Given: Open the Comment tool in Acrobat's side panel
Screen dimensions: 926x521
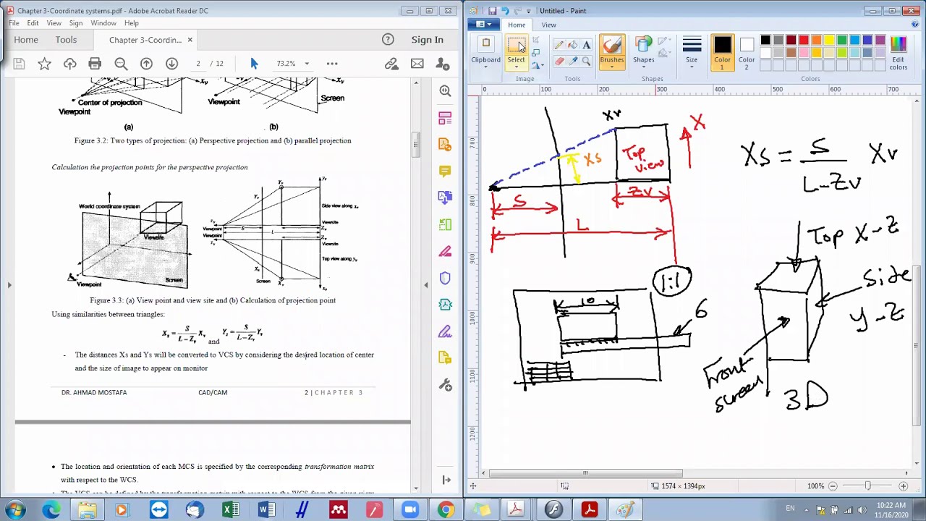Looking at the screenshot, I should click(445, 171).
